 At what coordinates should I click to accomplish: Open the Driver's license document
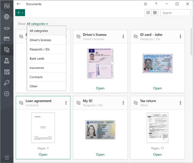100,88
